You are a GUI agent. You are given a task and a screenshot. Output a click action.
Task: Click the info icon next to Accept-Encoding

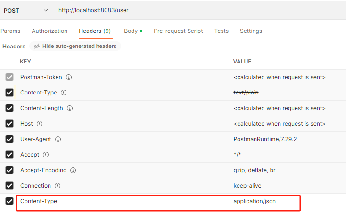click(x=73, y=170)
